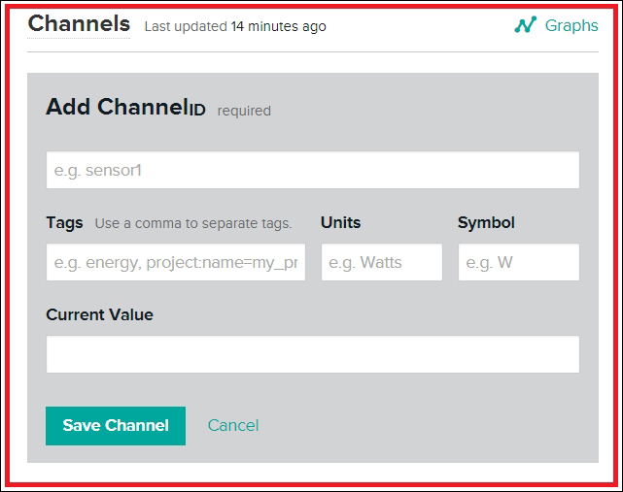The image size is (623, 492).
Task: Click the 'Last updated 14 minutes ago' text
Action: point(235,26)
